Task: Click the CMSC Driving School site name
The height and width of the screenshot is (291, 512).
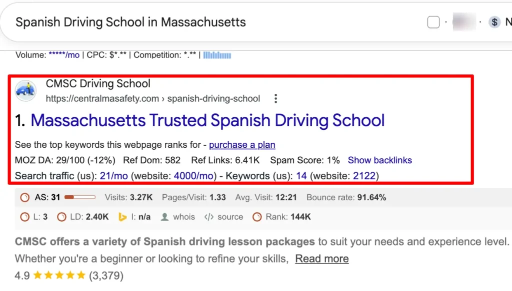Action: pyautogui.click(x=98, y=84)
